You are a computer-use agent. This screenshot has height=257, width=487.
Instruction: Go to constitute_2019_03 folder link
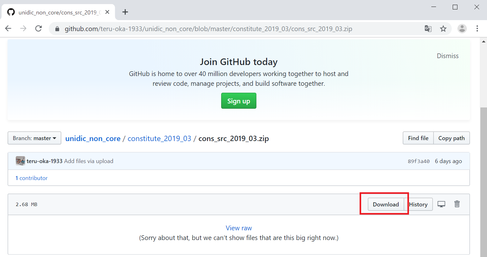tap(159, 139)
